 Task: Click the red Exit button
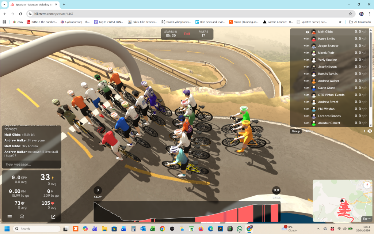(x=187, y=34)
